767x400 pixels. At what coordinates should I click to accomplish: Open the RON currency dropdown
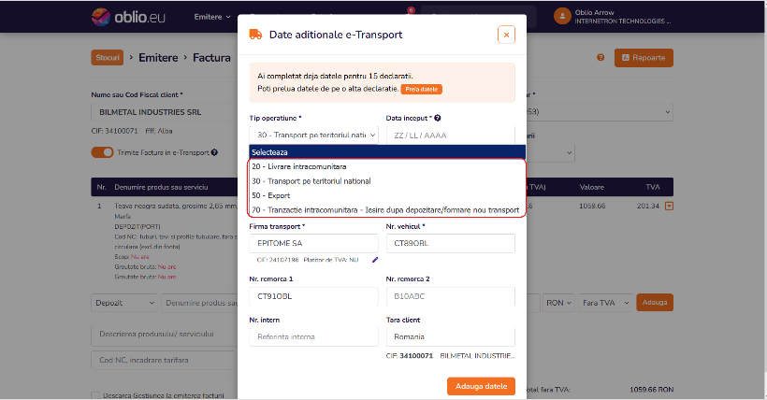pos(558,303)
